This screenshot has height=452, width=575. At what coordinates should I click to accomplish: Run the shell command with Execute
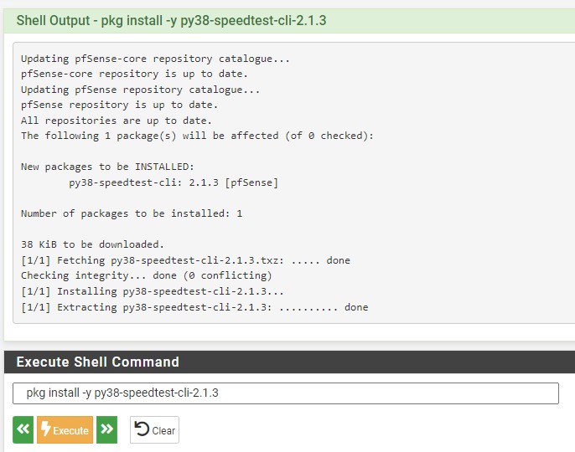(x=65, y=429)
